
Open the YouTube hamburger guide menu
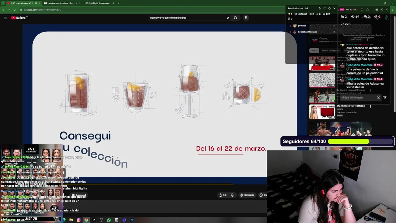(5, 18)
